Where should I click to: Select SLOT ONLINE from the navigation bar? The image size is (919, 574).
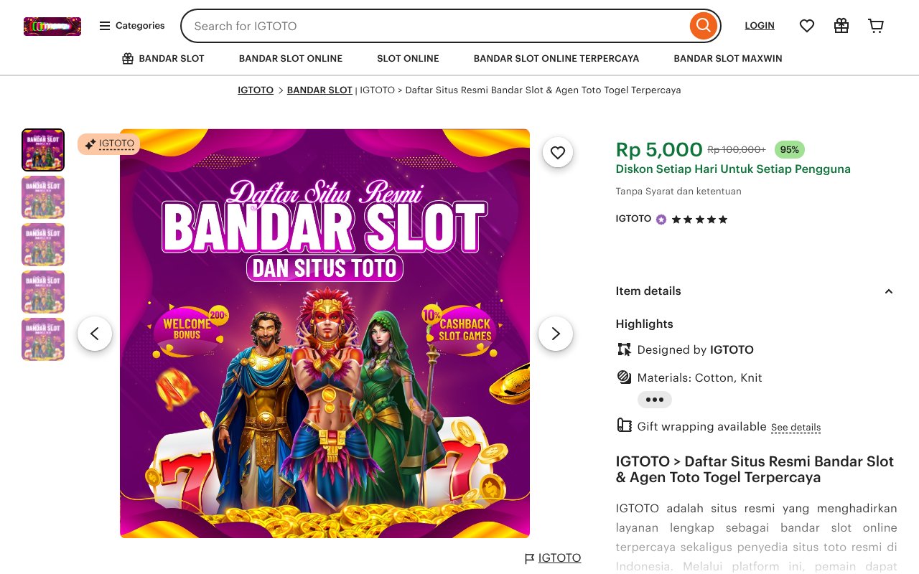[408, 59]
